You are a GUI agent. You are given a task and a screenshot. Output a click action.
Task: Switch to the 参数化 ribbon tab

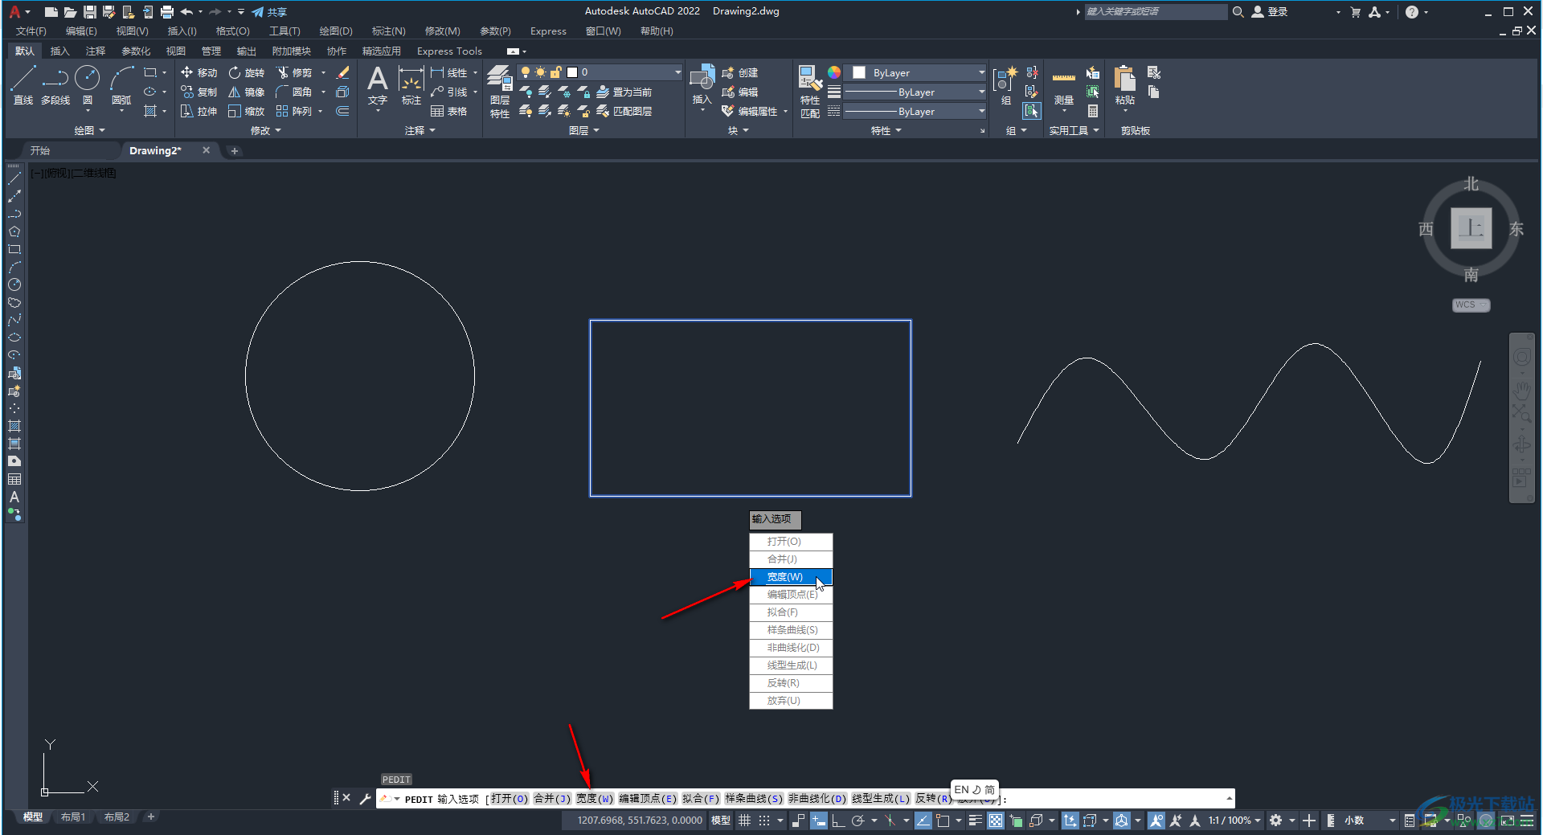pos(136,51)
